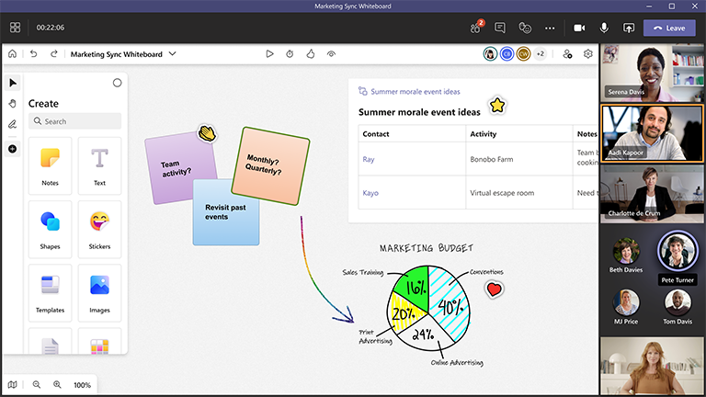The width and height of the screenshot is (706, 397).
Task: Select the document tile below Templates
Action: (50, 342)
